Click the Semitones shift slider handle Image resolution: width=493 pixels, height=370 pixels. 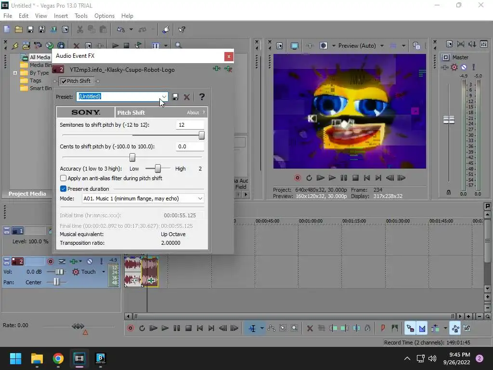coord(202,135)
